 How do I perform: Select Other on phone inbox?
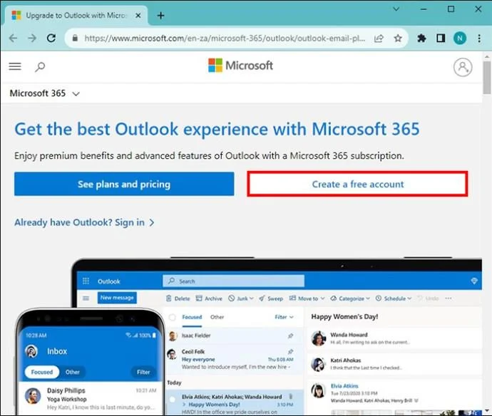[73, 372]
